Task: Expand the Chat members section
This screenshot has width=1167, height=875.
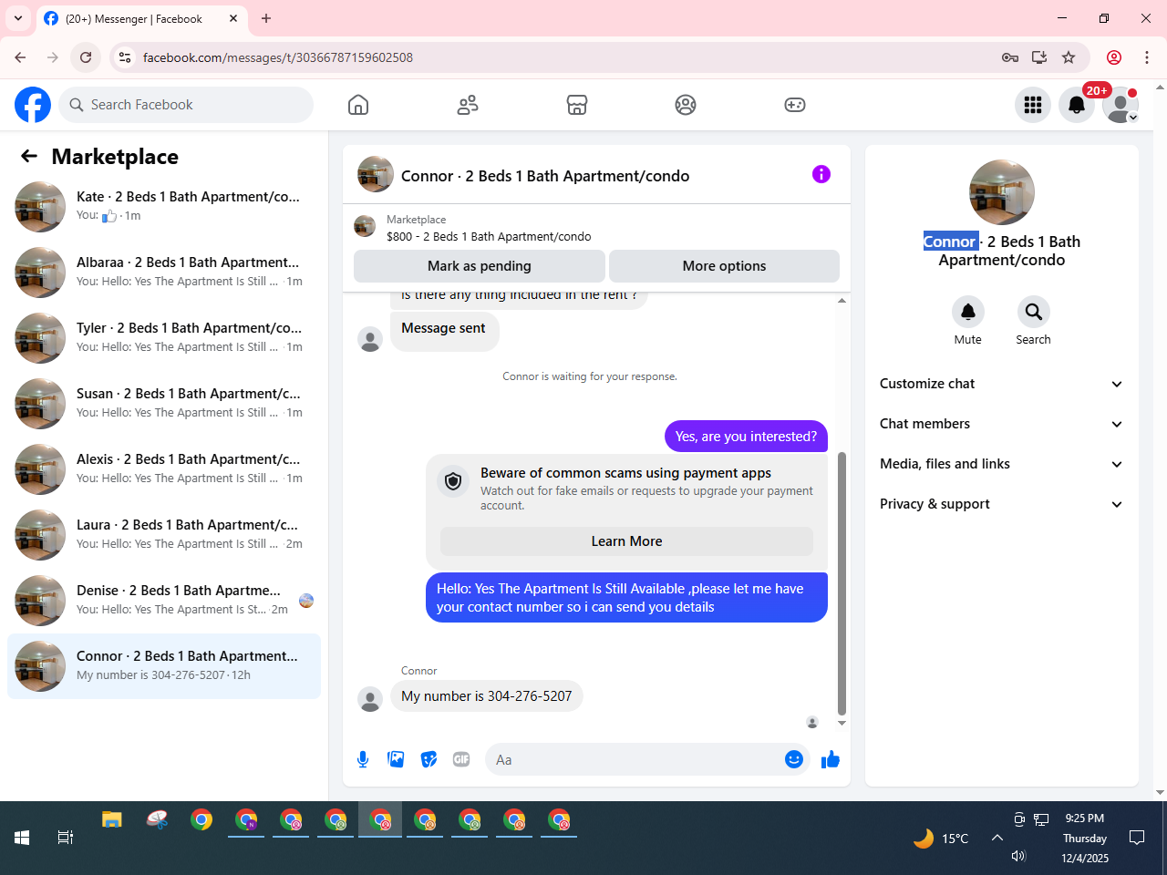Action: tap(1002, 424)
